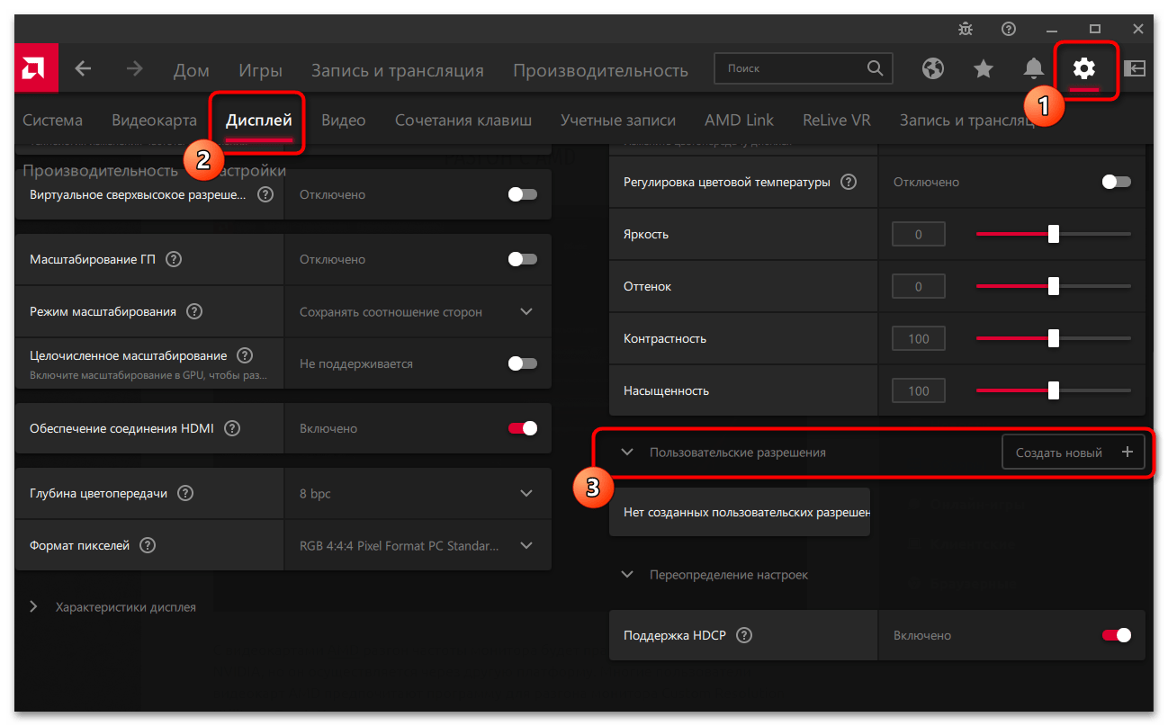Show help for Целочисленное масштабирование
The width and height of the screenshot is (1168, 726).
click(x=244, y=356)
